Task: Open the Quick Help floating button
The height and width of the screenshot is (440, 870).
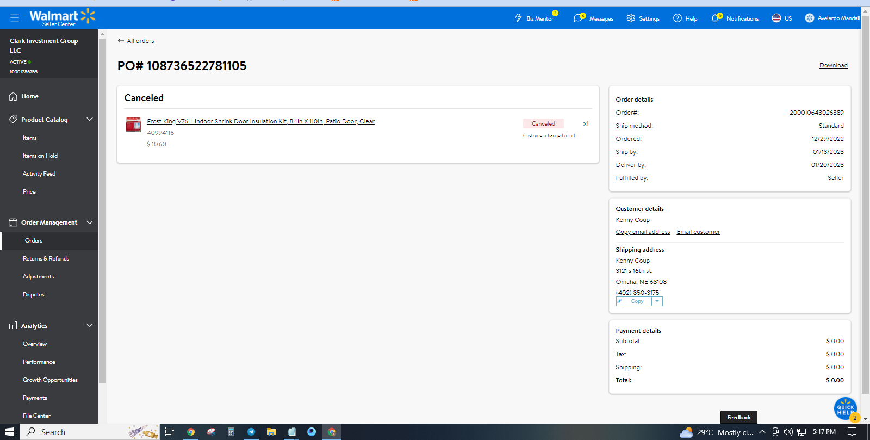Action: tap(846, 409)
